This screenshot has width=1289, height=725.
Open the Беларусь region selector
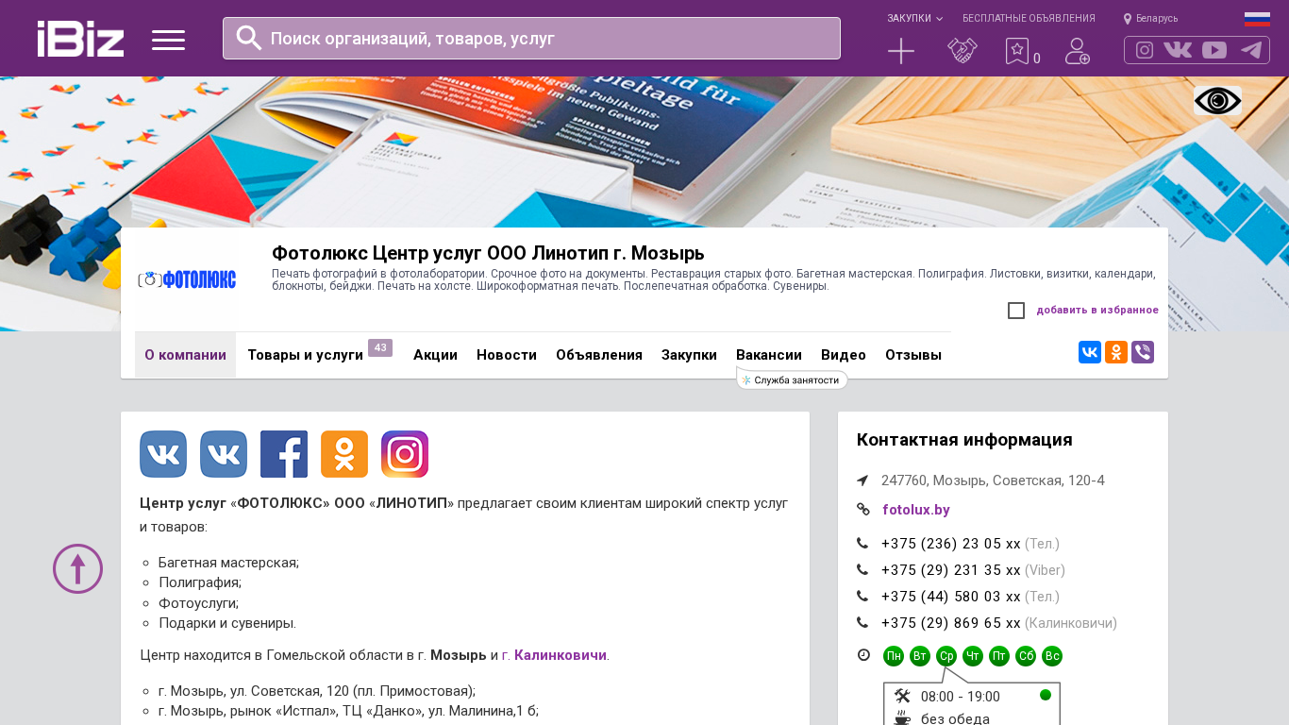coord(1150,19)
